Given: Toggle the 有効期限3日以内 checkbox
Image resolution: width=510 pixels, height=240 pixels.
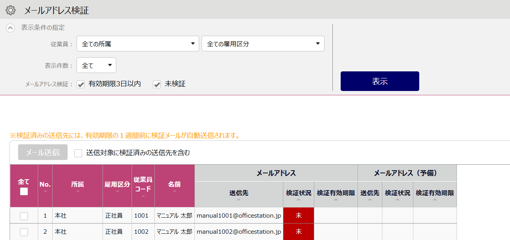Looking at the screenshot, I should [81, 84].
